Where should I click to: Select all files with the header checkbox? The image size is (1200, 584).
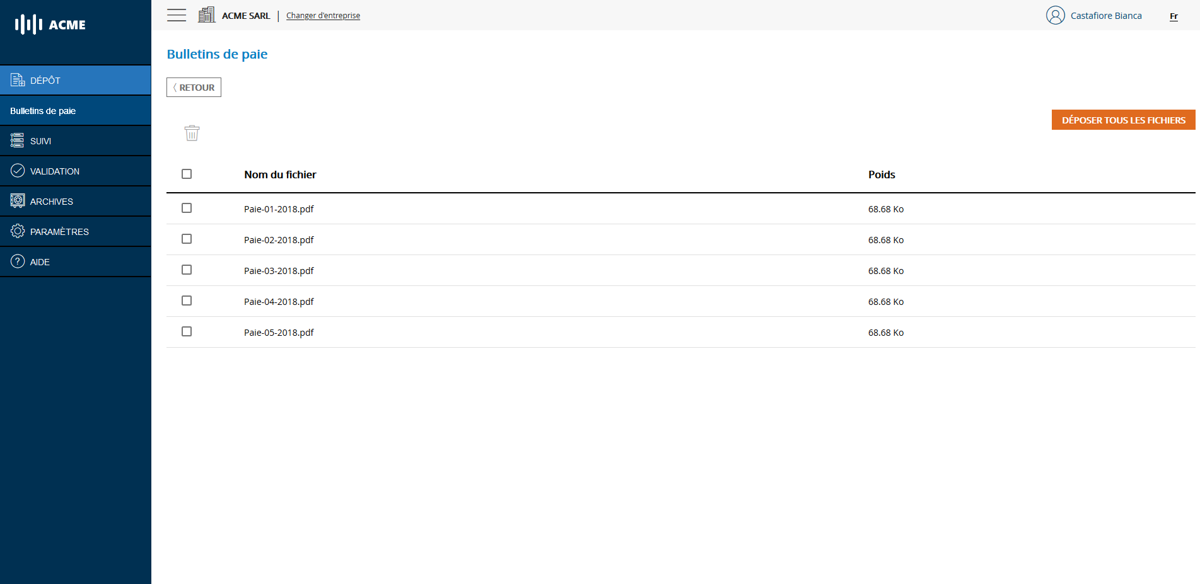click(186, 173)
